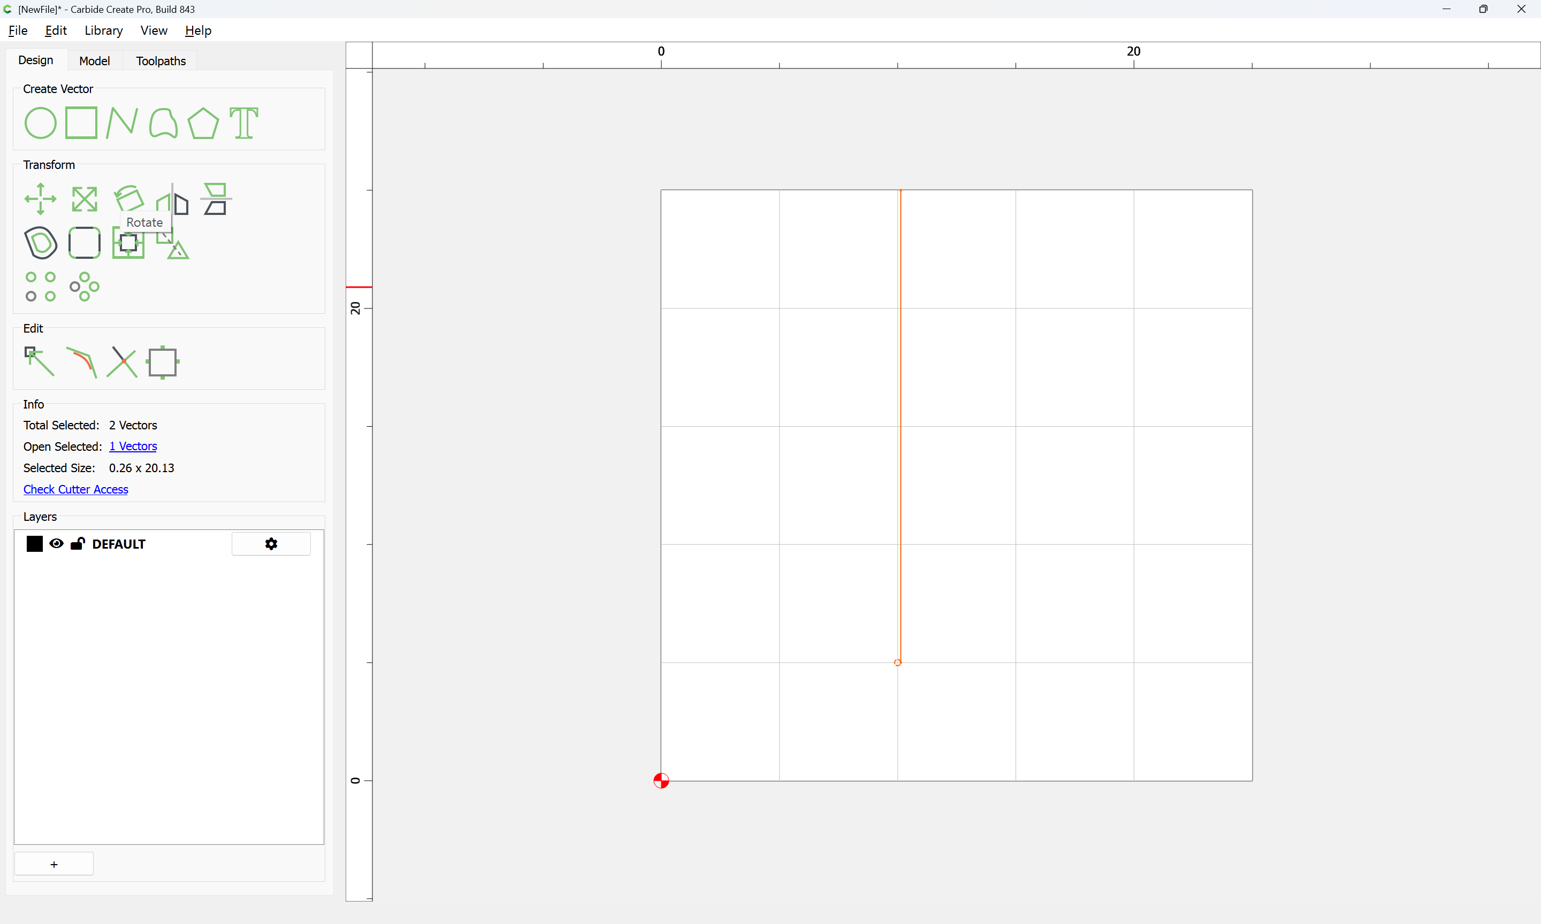Change the DEFAULT layer color swatch
The image size is (1541, 924).
[x=34, y=544]
